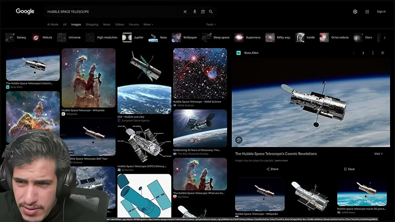Viewport: 395px width, 222px height.
Task: Open Pillars of Creation Wikipedia result image
Action: [x=89, y=78]
